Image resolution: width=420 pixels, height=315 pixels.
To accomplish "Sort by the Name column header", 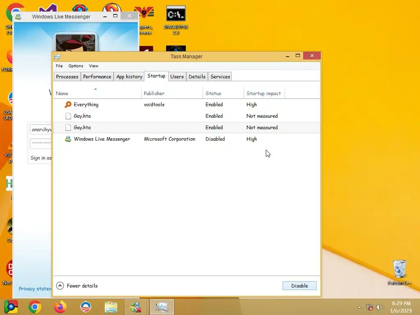I will click(97, 93).
